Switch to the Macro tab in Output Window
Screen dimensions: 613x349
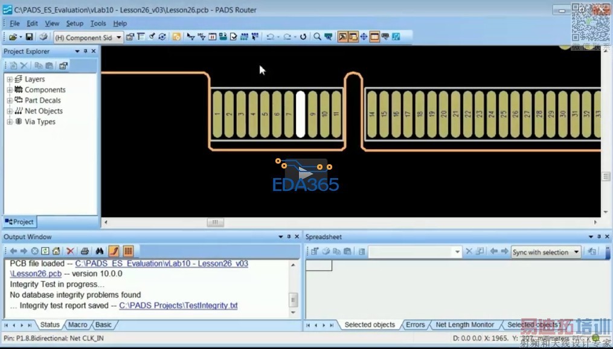(77, 325)
